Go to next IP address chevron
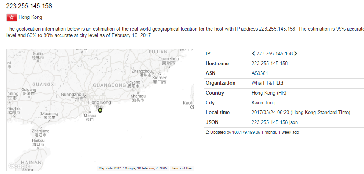The height and width of the screenshot is (174, 364). click(296, 53)
